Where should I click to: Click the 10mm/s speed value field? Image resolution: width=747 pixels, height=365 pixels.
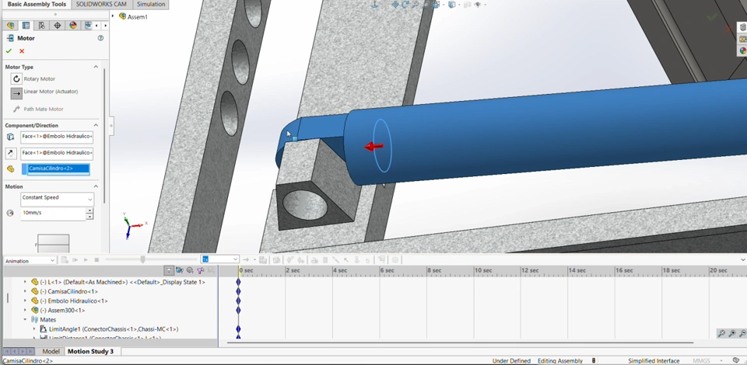click(53, 214)
